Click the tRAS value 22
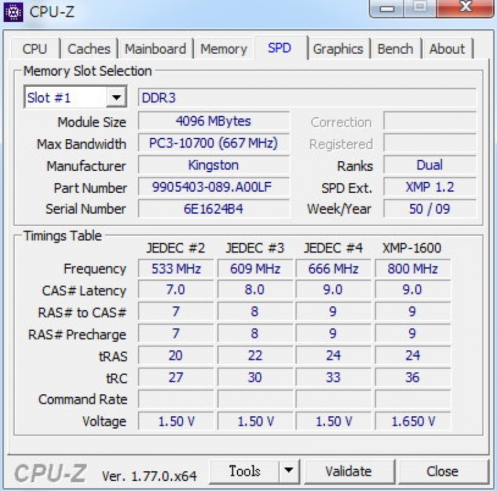The image size is (497, 492). (255, 355)
